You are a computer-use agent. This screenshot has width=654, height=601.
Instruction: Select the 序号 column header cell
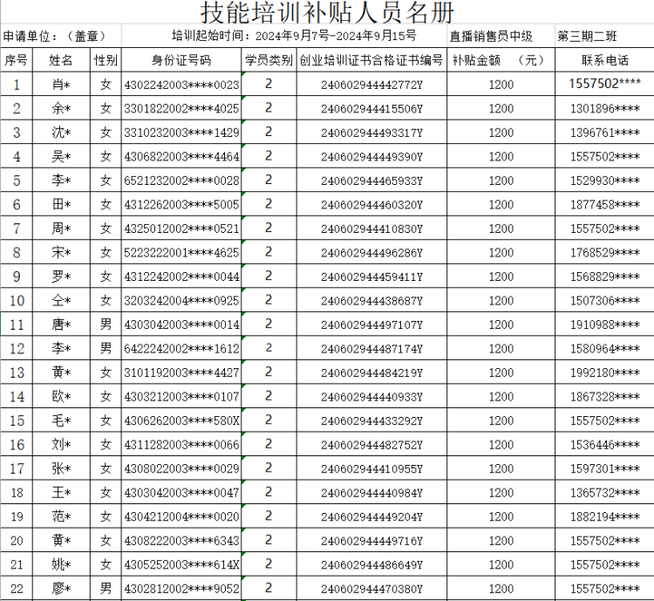(17, 60)
